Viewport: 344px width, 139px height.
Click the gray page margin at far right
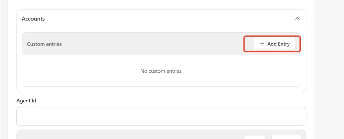(329, 69)
